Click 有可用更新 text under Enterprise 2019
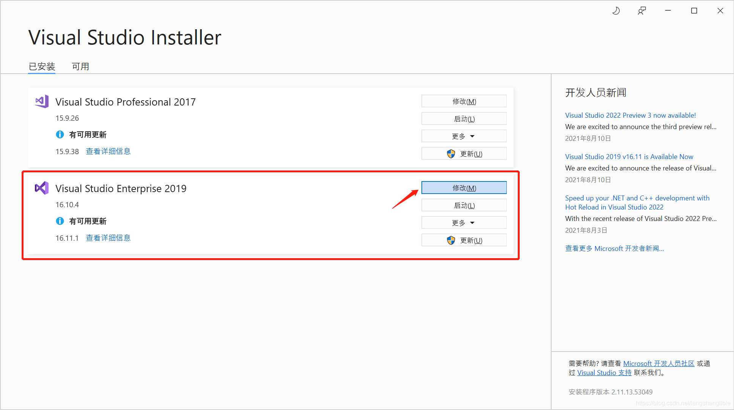 (x=88, y=221)
